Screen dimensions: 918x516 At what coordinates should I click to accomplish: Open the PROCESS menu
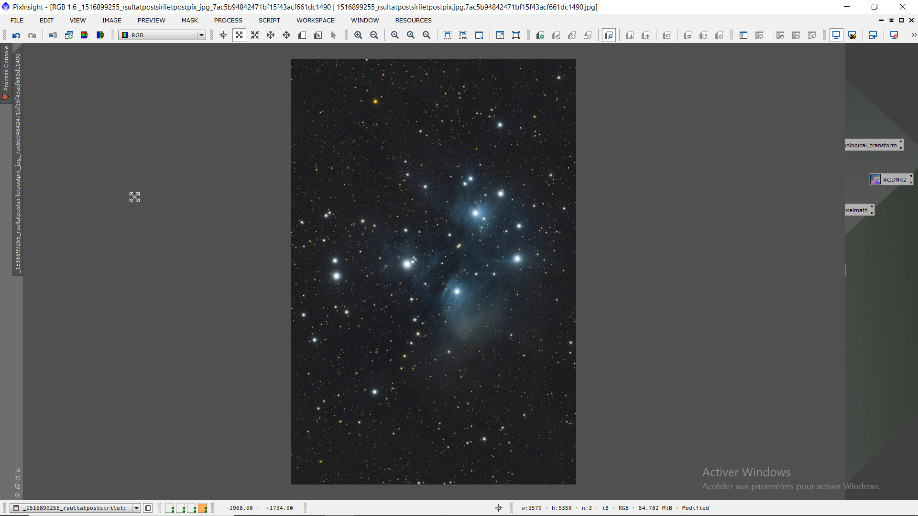[228, 21]
